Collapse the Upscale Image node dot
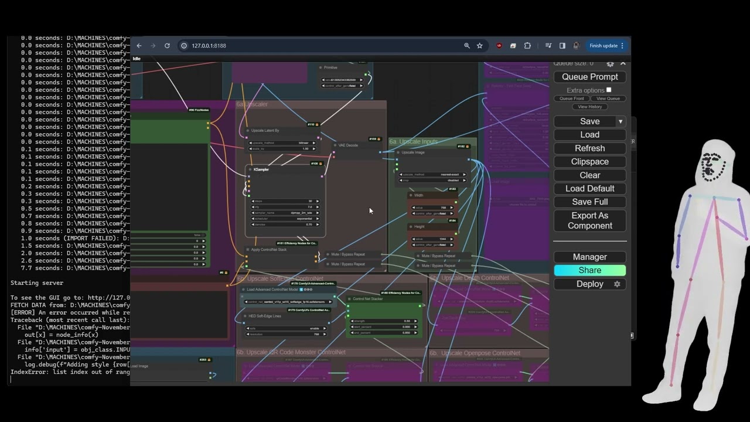This screenshot has height=422, width=750. (398, 152)
